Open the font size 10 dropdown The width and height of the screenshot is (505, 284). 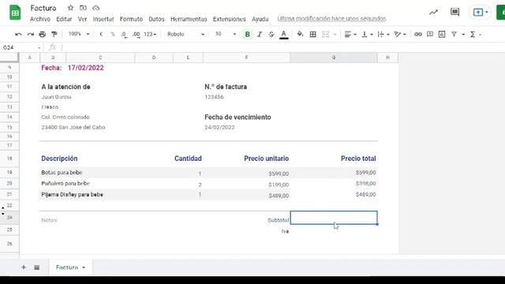tap(226, 34)
